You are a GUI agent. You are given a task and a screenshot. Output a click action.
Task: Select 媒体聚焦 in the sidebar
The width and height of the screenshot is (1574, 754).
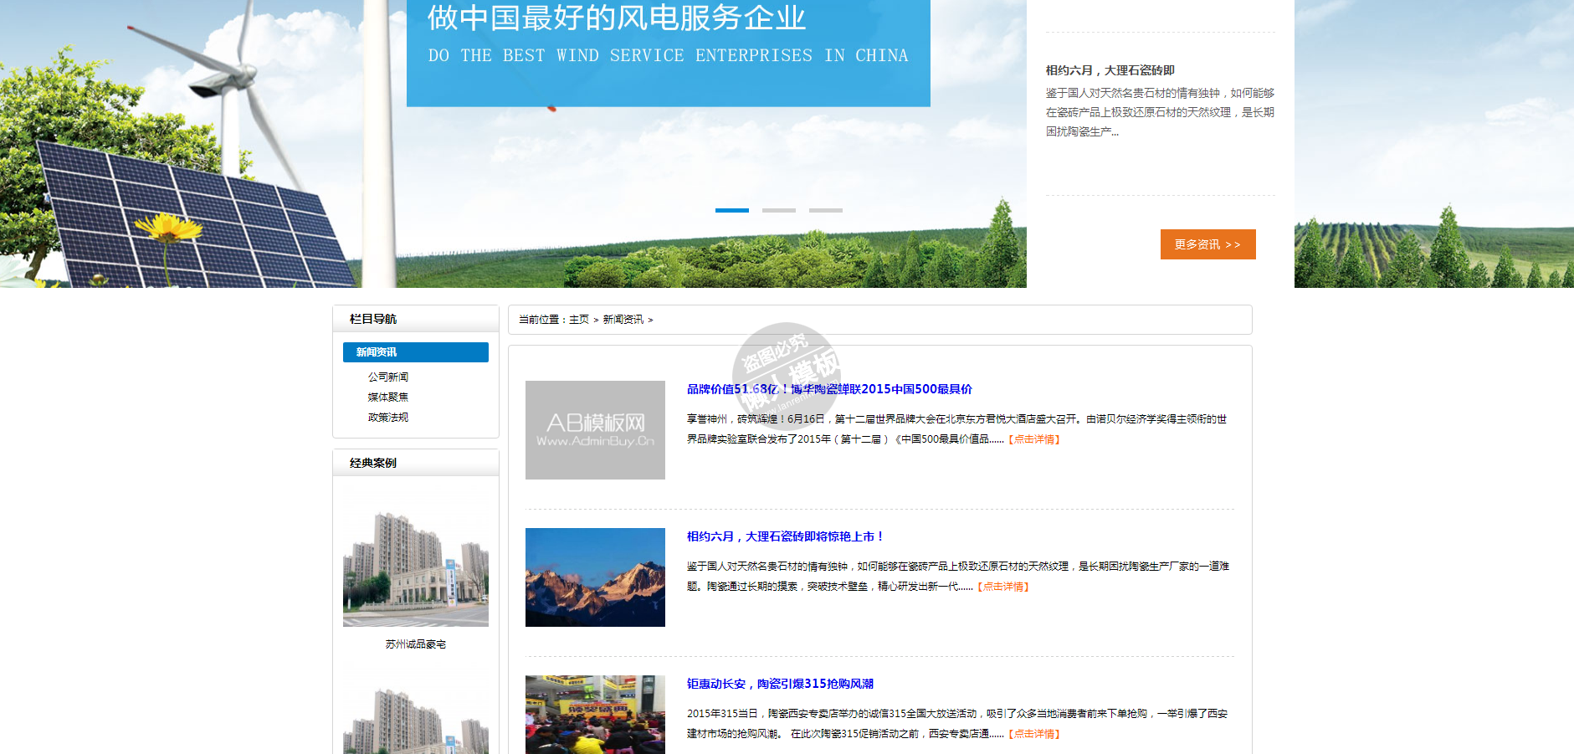tap(388, 398)
